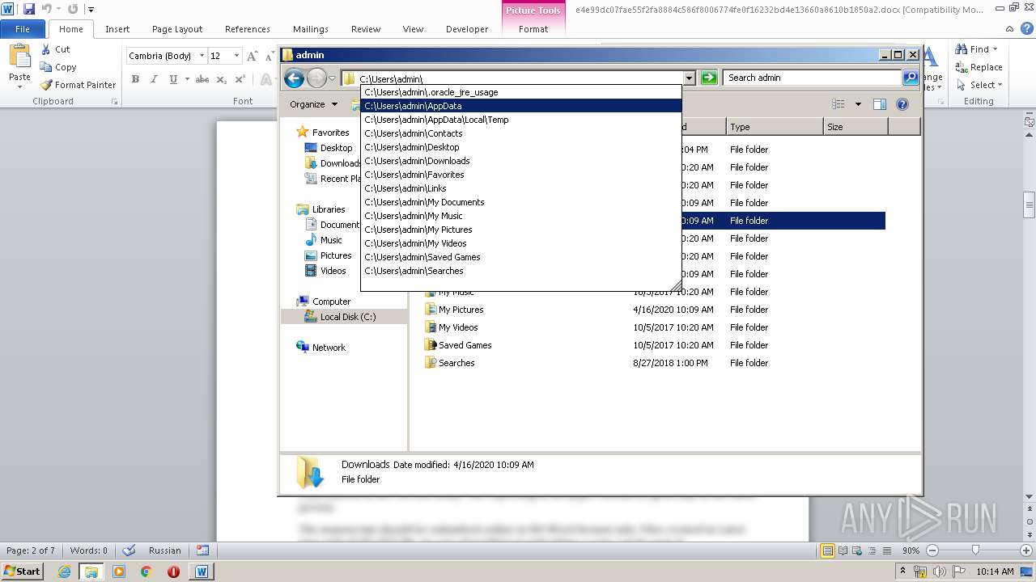Select C:\Users\admin\Searches suggestion
The width and height of the screenshot is (1036, 582).
tap(521, 271)
